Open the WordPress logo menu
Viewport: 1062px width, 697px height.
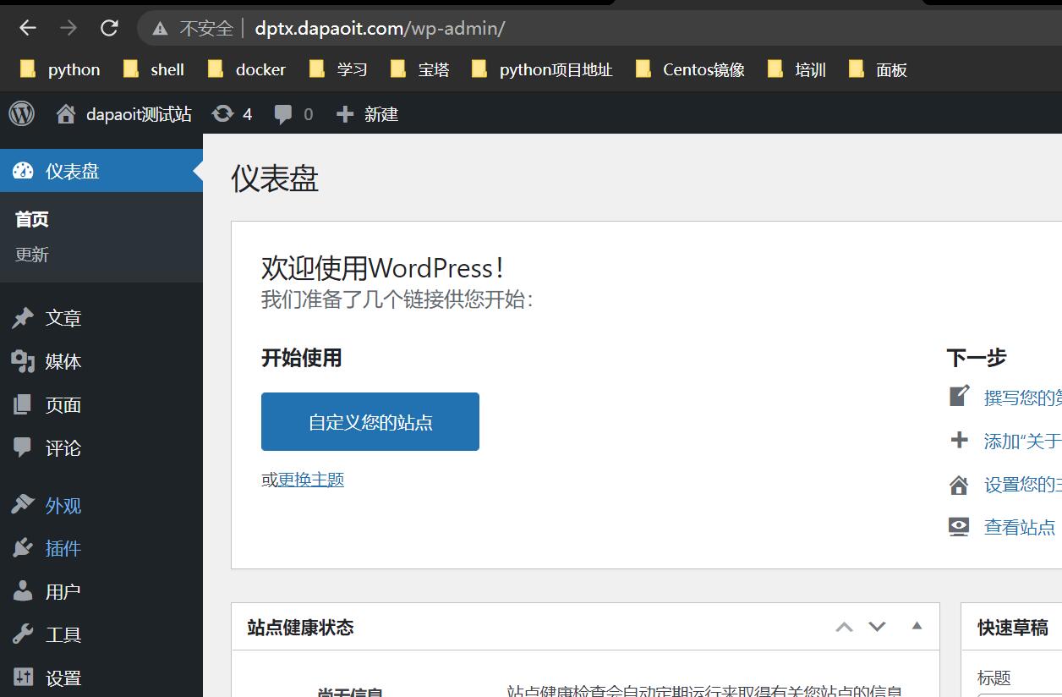click(x=22, y=113)
